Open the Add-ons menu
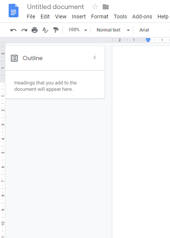Image resolution: width=170 pixels, height=238 pixels. click(x=142, y=17)
